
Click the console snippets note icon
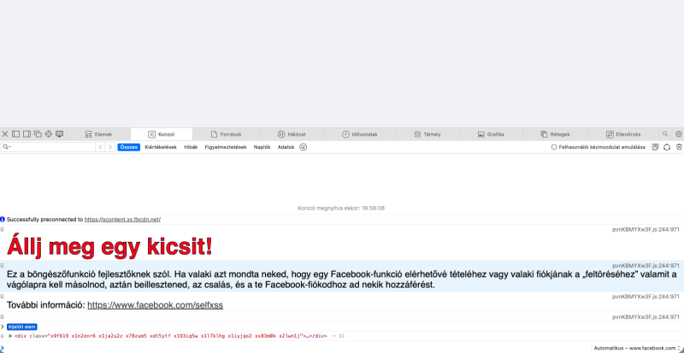coord(655,147)
